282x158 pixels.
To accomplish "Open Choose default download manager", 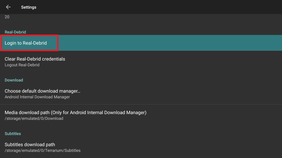I will (141, 94).
